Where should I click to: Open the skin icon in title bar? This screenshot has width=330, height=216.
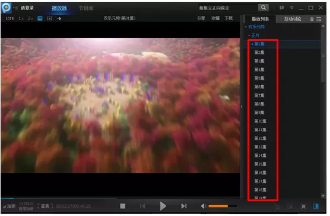pyautogui.click(x=281, y=8)
